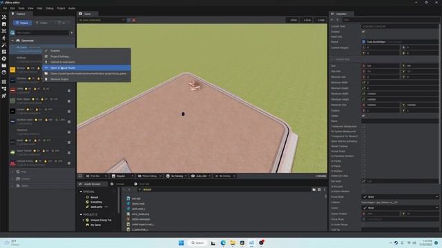Click the magic wand icon in left sidebar
442x248 pixels.
click(4, 45)
